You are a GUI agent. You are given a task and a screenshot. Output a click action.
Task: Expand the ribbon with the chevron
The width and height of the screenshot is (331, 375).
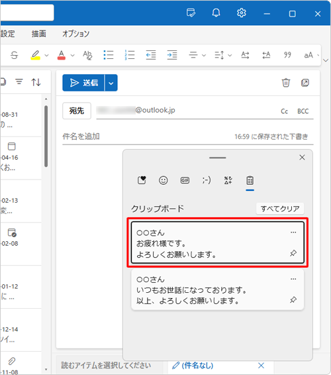click(326, 60)
